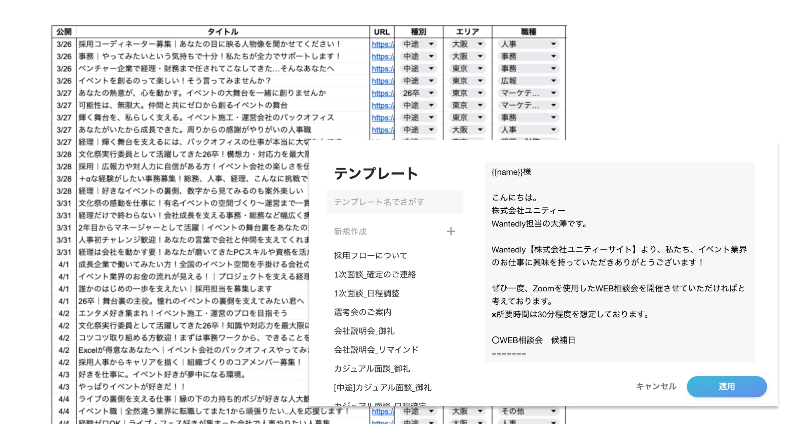Select the 会社説明会_リマインド template

376,350
